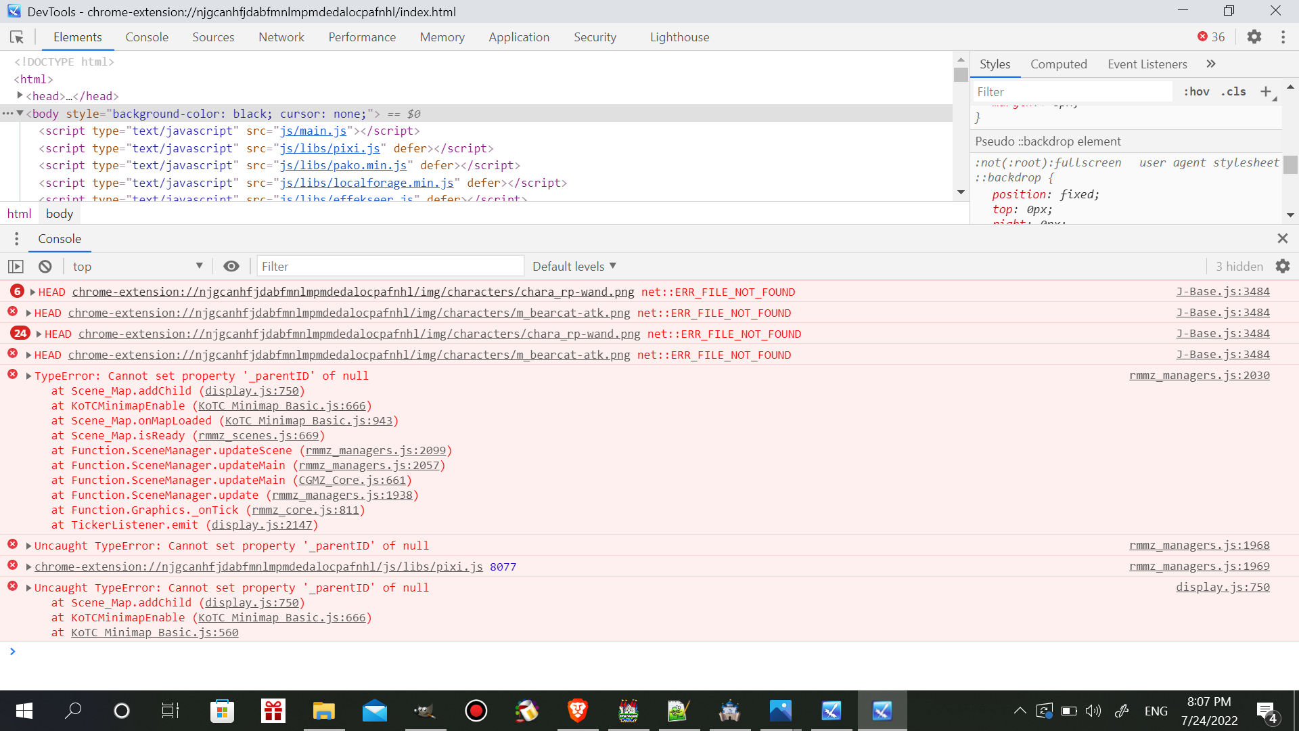Click the Styles pane scrollbar thumb
The image size is (1299, 731).
pyautogui.click(x=1290, y=164)
